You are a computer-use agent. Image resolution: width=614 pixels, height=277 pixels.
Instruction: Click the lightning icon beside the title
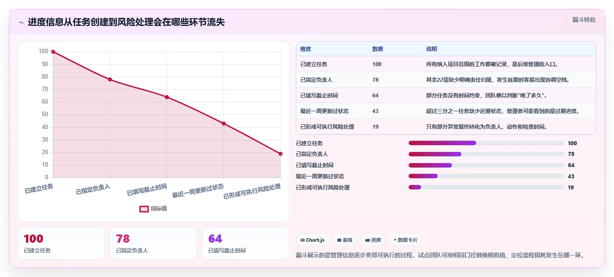tap(21, 22)
